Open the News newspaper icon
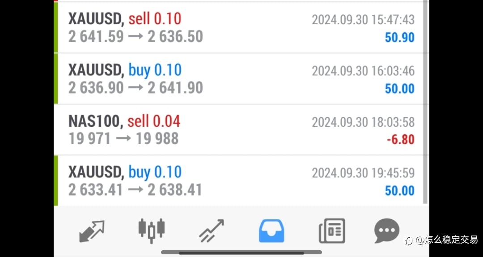The width and height of the screenshot is (483, 257). point(332,231)
